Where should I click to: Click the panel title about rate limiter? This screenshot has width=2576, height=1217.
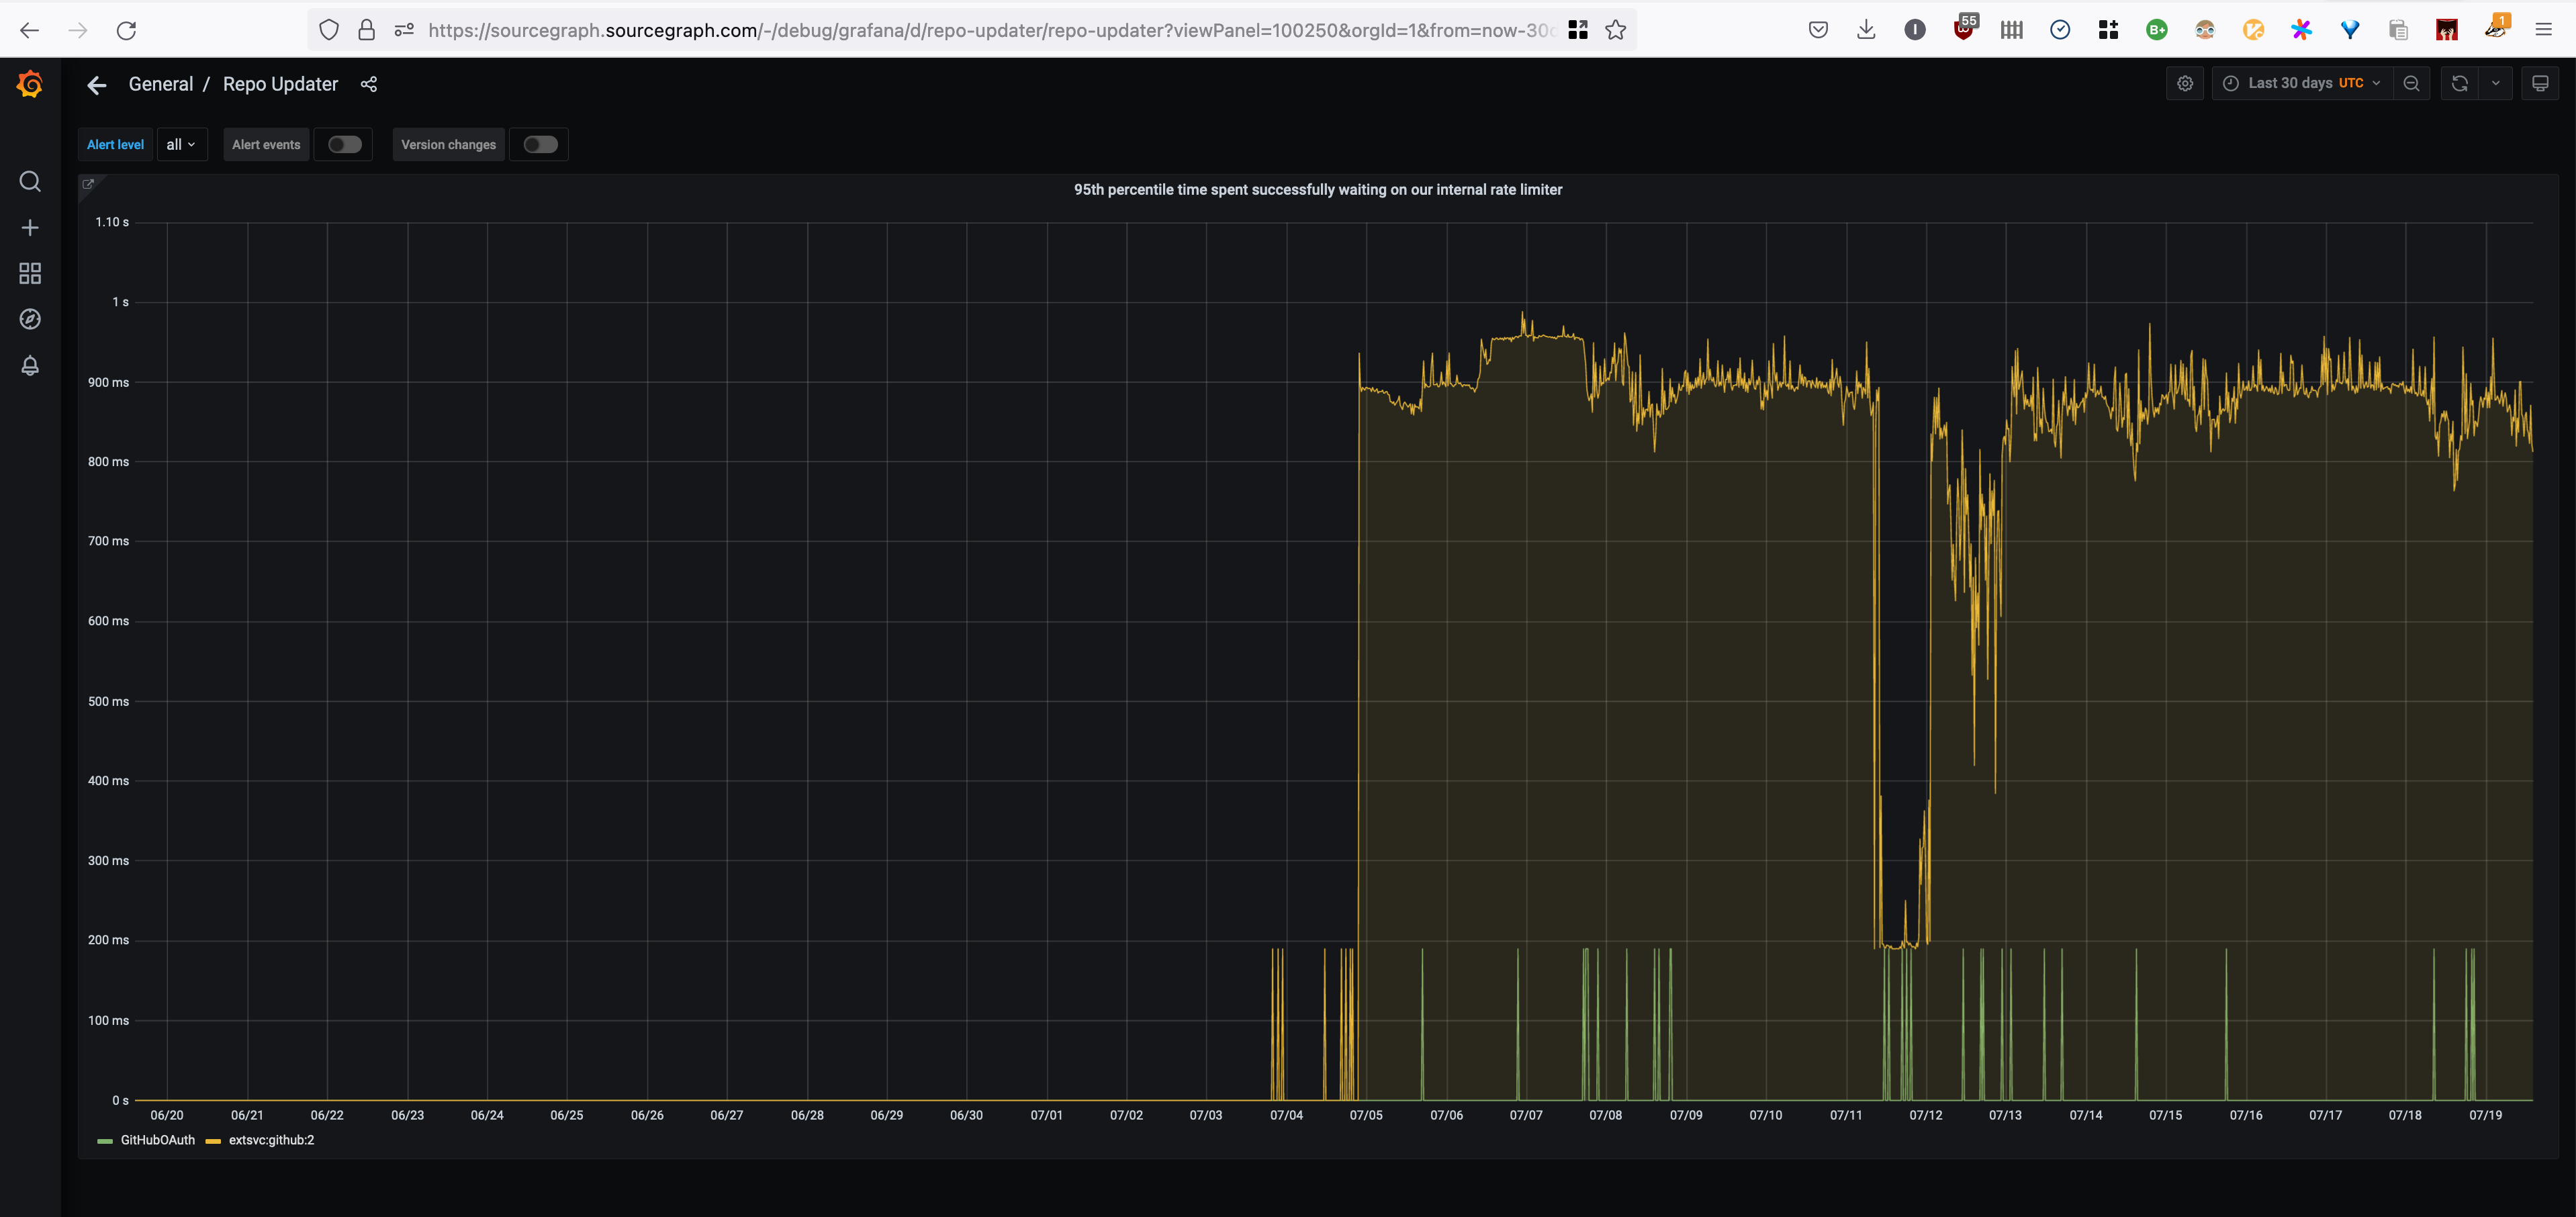pos(1318,190)
